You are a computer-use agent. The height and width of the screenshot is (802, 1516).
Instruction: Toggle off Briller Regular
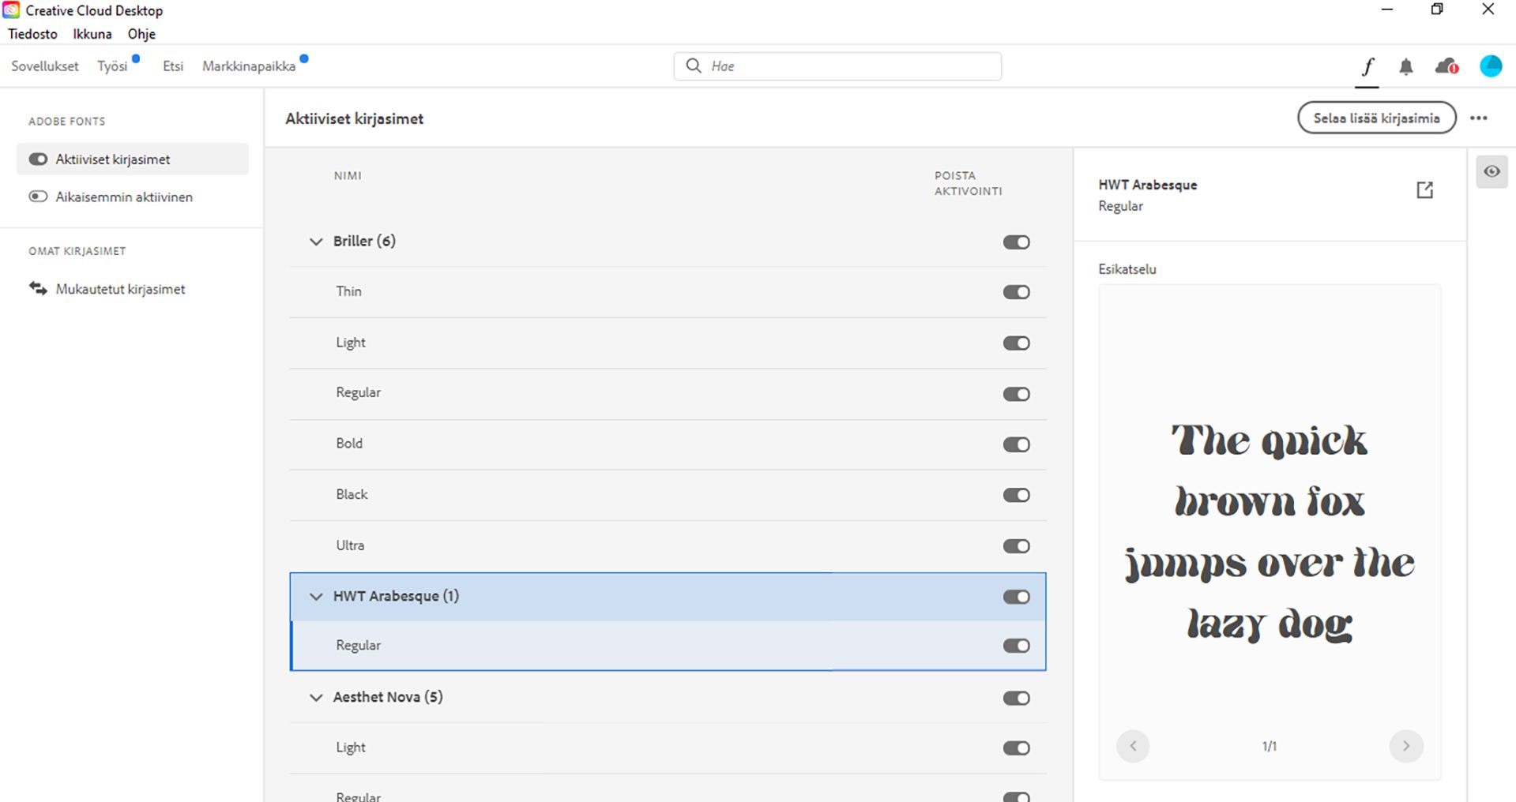point(1017,394)
